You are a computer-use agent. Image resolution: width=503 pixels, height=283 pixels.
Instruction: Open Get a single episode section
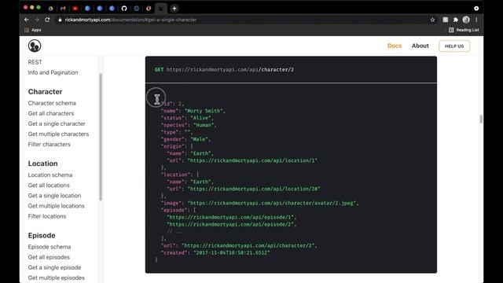[x=54, y=267]
